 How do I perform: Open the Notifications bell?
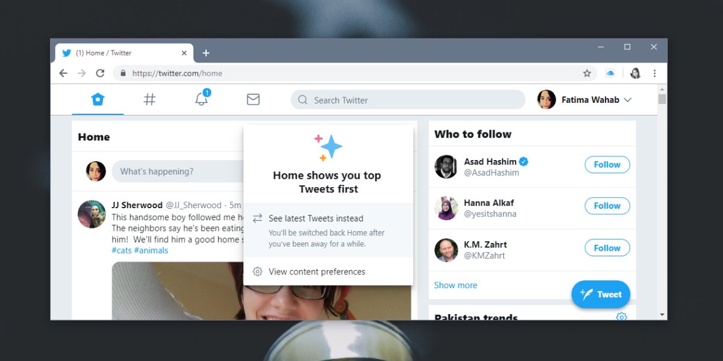[201, 100]
